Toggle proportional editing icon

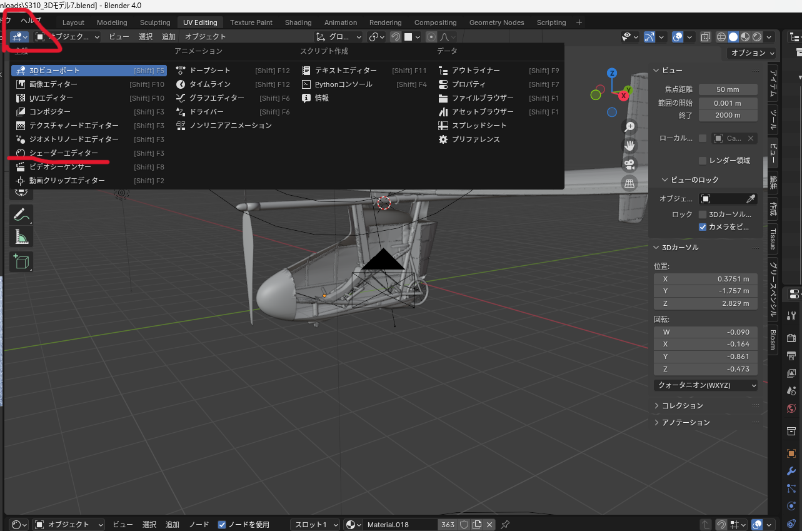coord(431,37)
